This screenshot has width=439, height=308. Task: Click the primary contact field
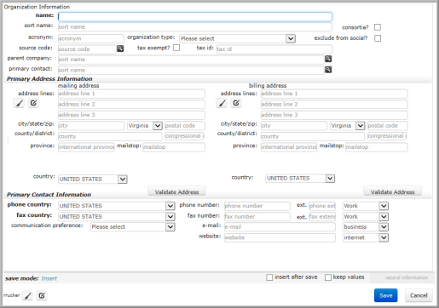click(x=191, y=70)
